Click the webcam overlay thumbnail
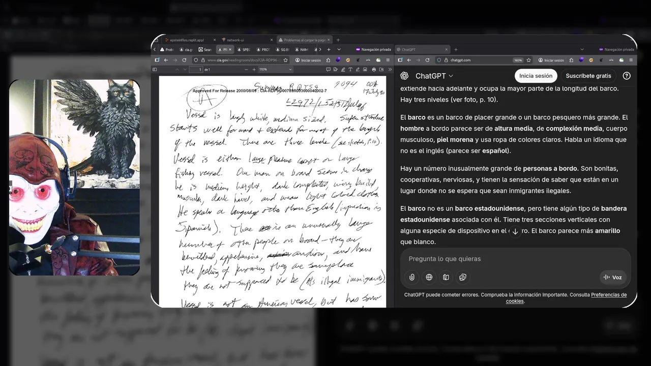This screenshot has width=651, height=366. pos(74,177)
